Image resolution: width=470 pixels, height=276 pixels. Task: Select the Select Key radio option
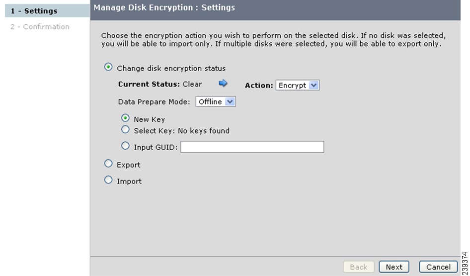pos(125,130)
